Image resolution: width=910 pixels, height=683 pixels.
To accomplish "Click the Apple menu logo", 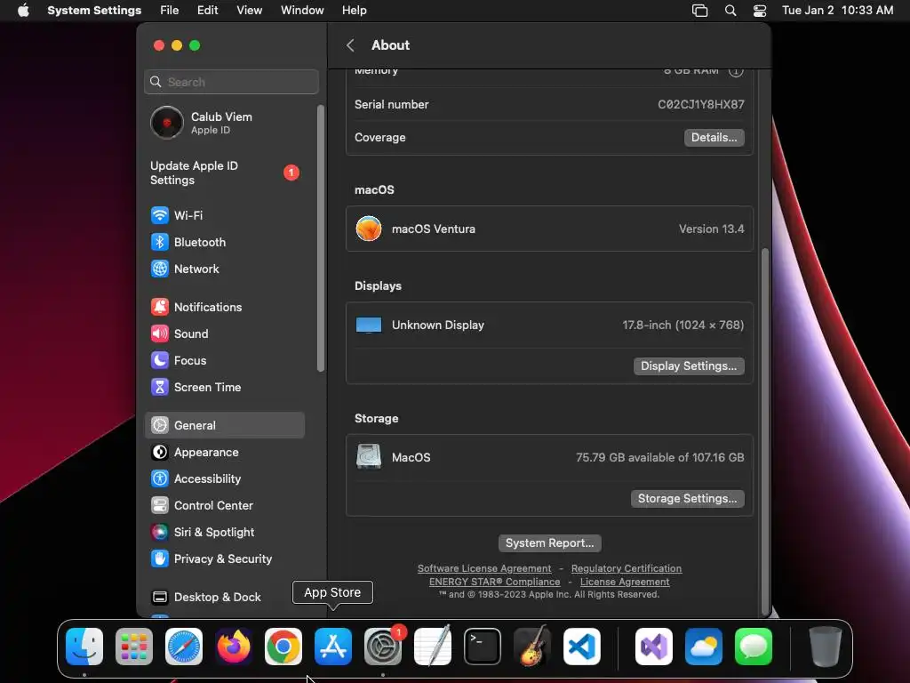I will pyautogui.click(x=23, y=11).
